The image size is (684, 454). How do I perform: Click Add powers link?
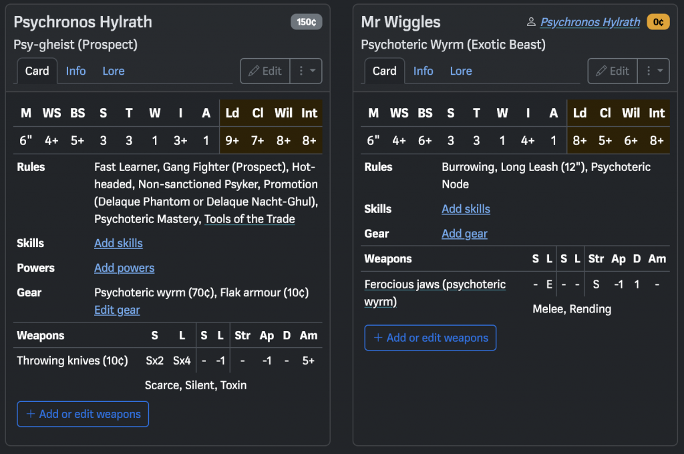tap(124, 268)
